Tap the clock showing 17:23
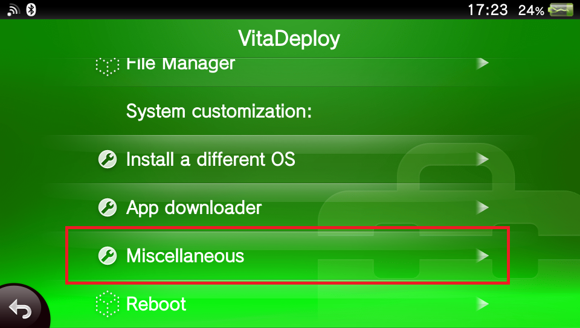Viewport: 580px width, 328px height. 488,10
